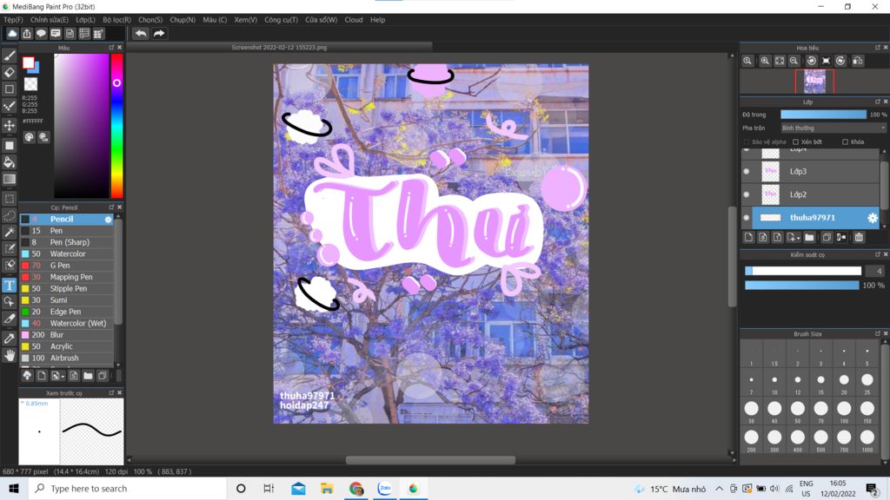Viewport: 890px width, 500px height.
Task: Switch to Screenshot 2022-02-12 155223.png tab
Action: pyautogui.click(x=279, y=48)
